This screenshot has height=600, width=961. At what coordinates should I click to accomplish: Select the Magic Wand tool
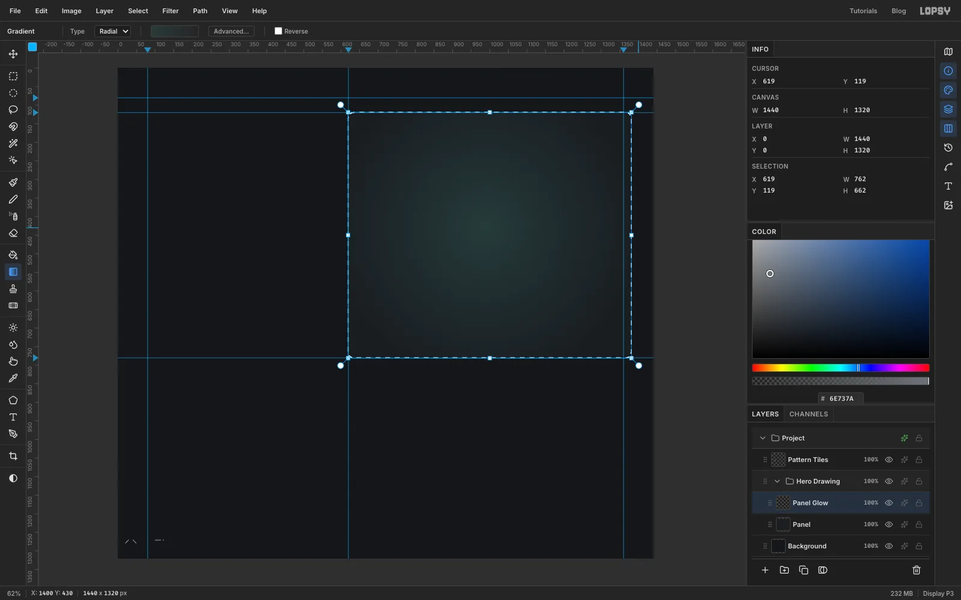[x=13, y=143]
